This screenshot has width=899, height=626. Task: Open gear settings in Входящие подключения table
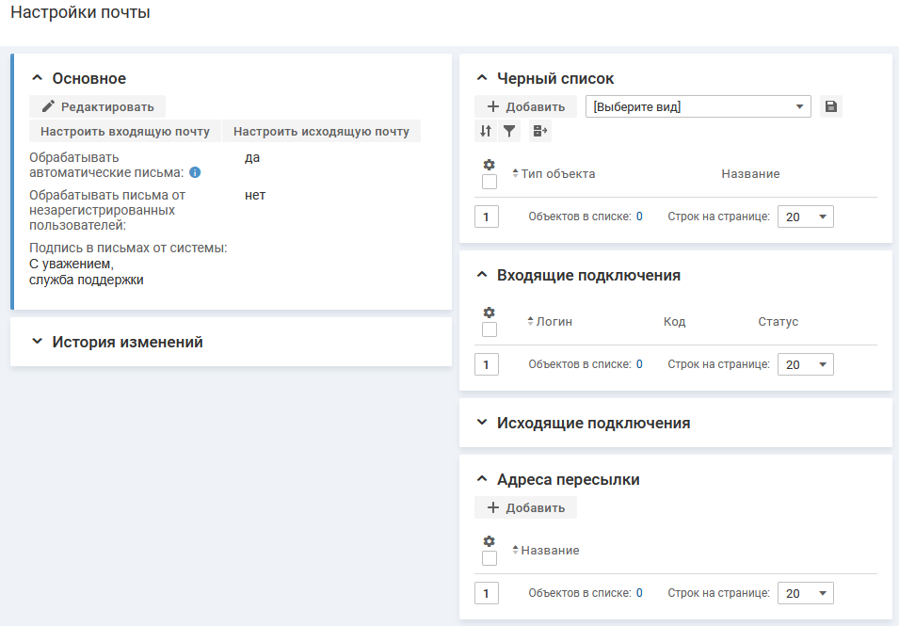489,313
